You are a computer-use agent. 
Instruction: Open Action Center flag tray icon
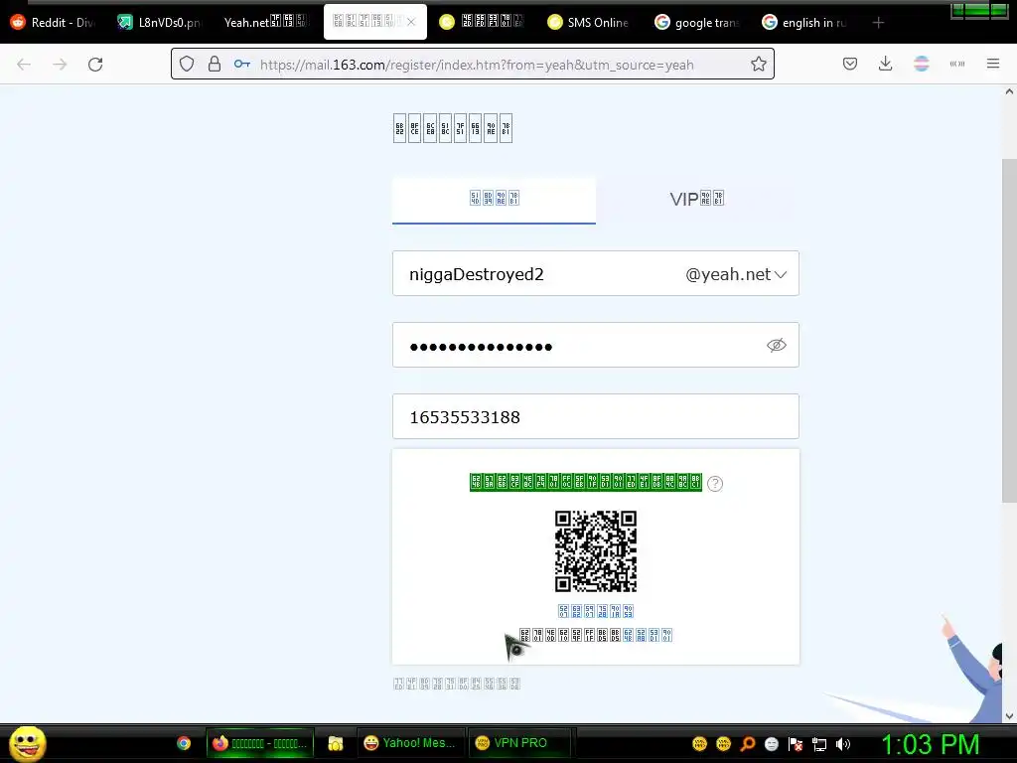796,744
